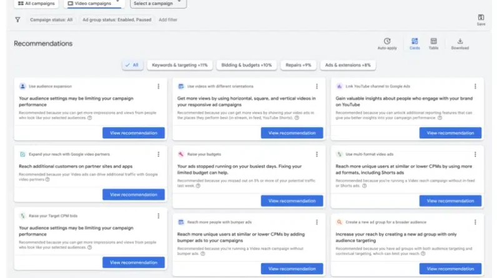Screen dimensions: 497x278
Task: Click the filter funnel icon
Action: 17,19
